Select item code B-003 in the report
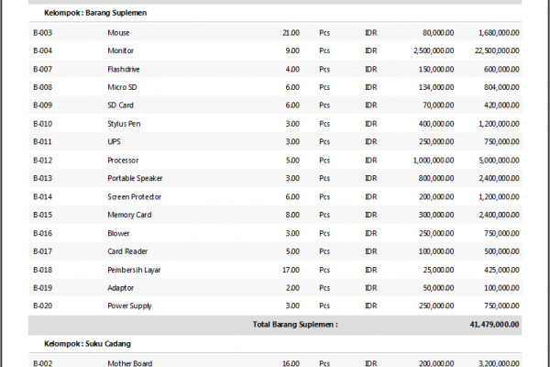 pos(42,32)
